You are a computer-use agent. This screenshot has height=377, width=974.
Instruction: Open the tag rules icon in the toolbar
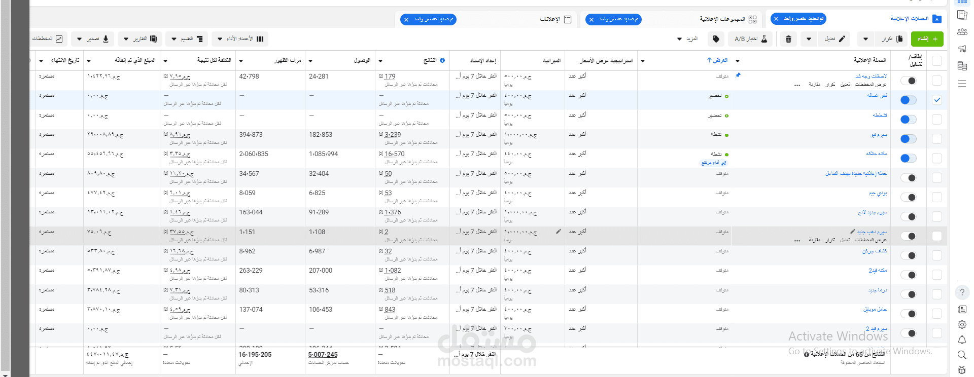[x=716, y=39]
